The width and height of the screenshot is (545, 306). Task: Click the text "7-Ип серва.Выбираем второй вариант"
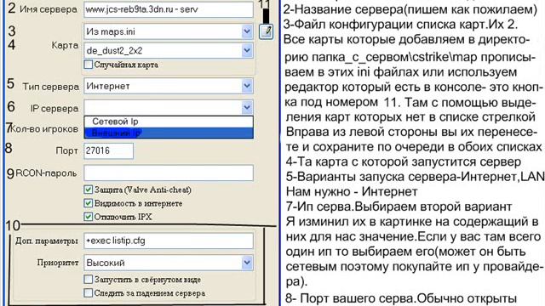[399, 207]
